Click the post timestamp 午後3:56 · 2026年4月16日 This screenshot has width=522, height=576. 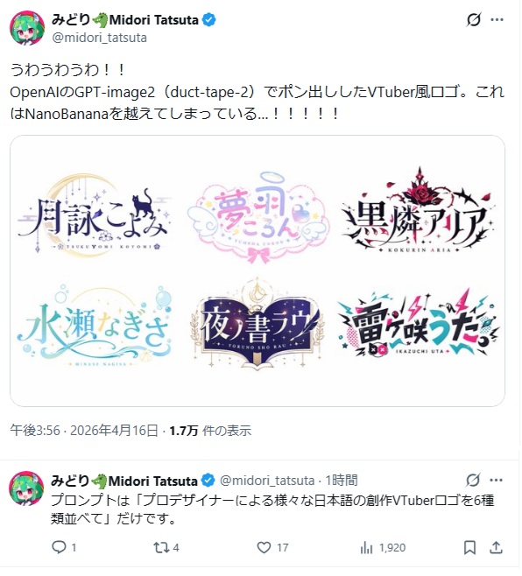click(84, 430)
